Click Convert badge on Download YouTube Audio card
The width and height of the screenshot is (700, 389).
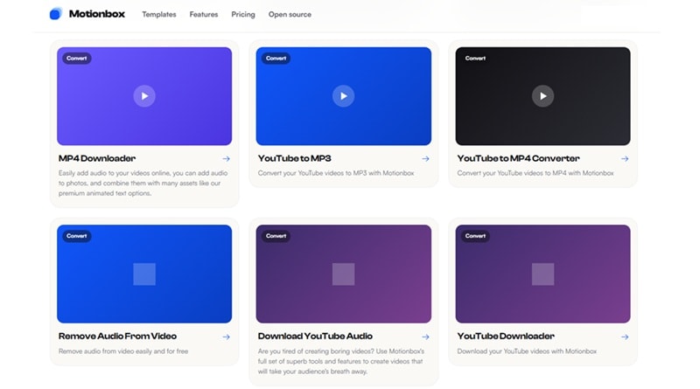pos(276,236)
